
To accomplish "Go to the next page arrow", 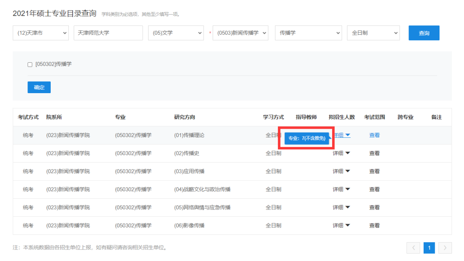I will pyautogui.click(x=445, y=248).
